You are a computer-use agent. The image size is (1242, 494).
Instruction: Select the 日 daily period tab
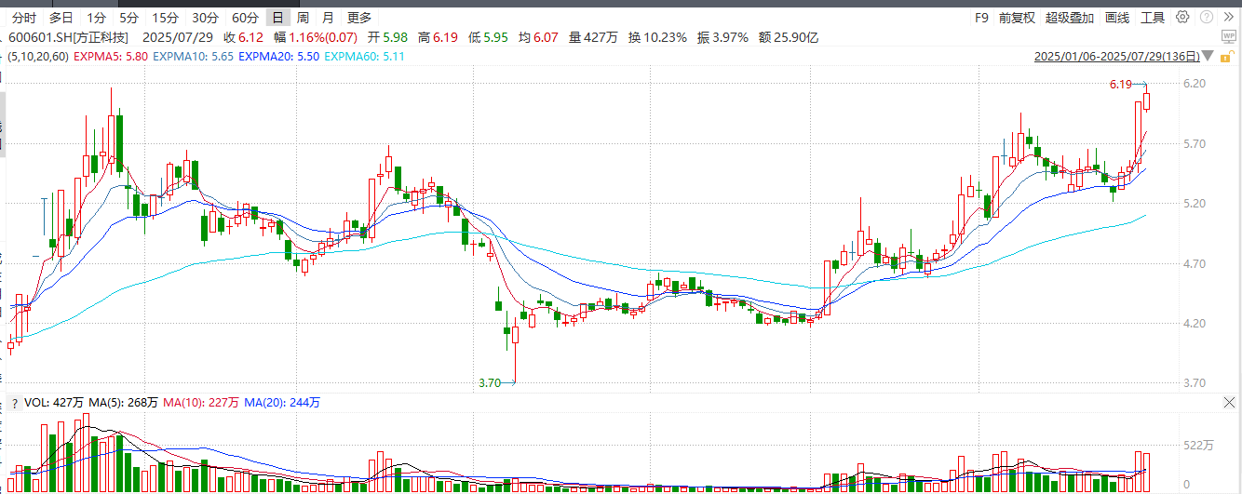[x=277, y=18]
